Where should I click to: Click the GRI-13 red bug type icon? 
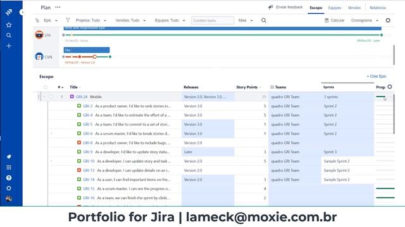click(x=79, y=170)
